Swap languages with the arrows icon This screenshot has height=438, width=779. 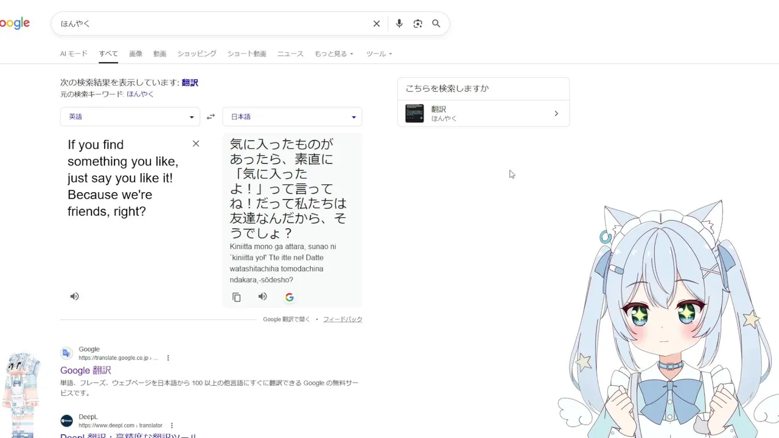pos(211,117)
